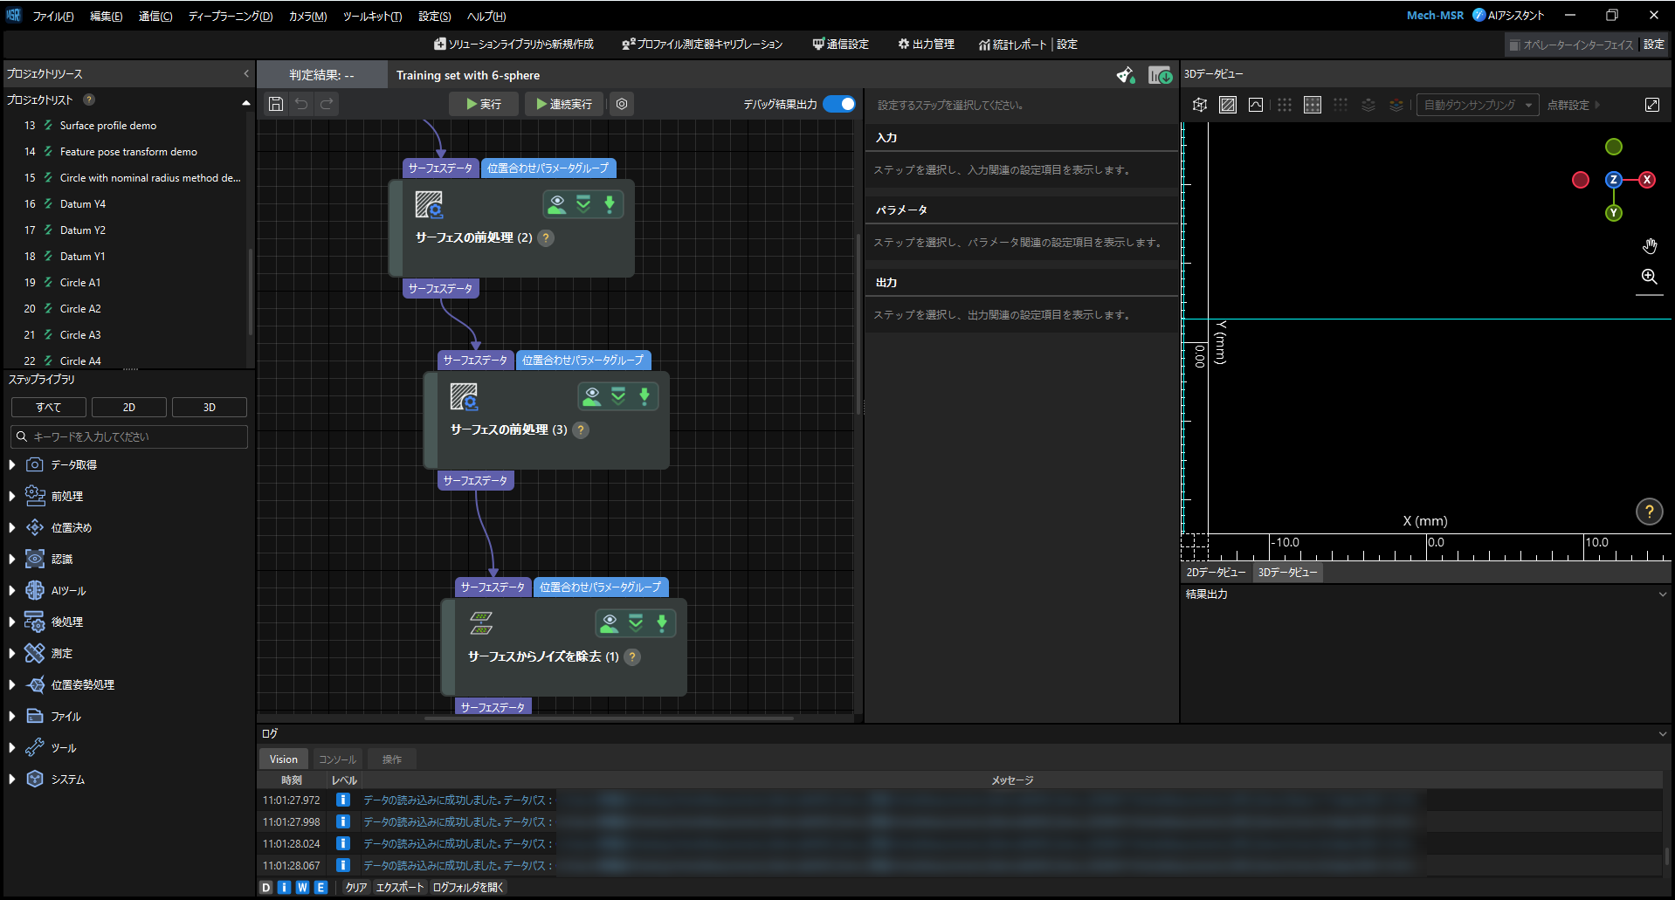This screenshot has width=1675, height=900.
Task: Click the 実行 run button
Action: click(484, 104)
